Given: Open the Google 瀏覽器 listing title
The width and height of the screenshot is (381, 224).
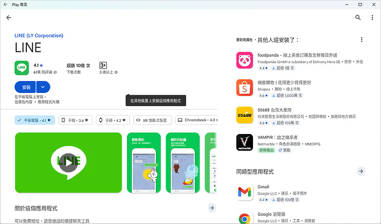Looking at the screenshot, I should [x=272, y=214].
